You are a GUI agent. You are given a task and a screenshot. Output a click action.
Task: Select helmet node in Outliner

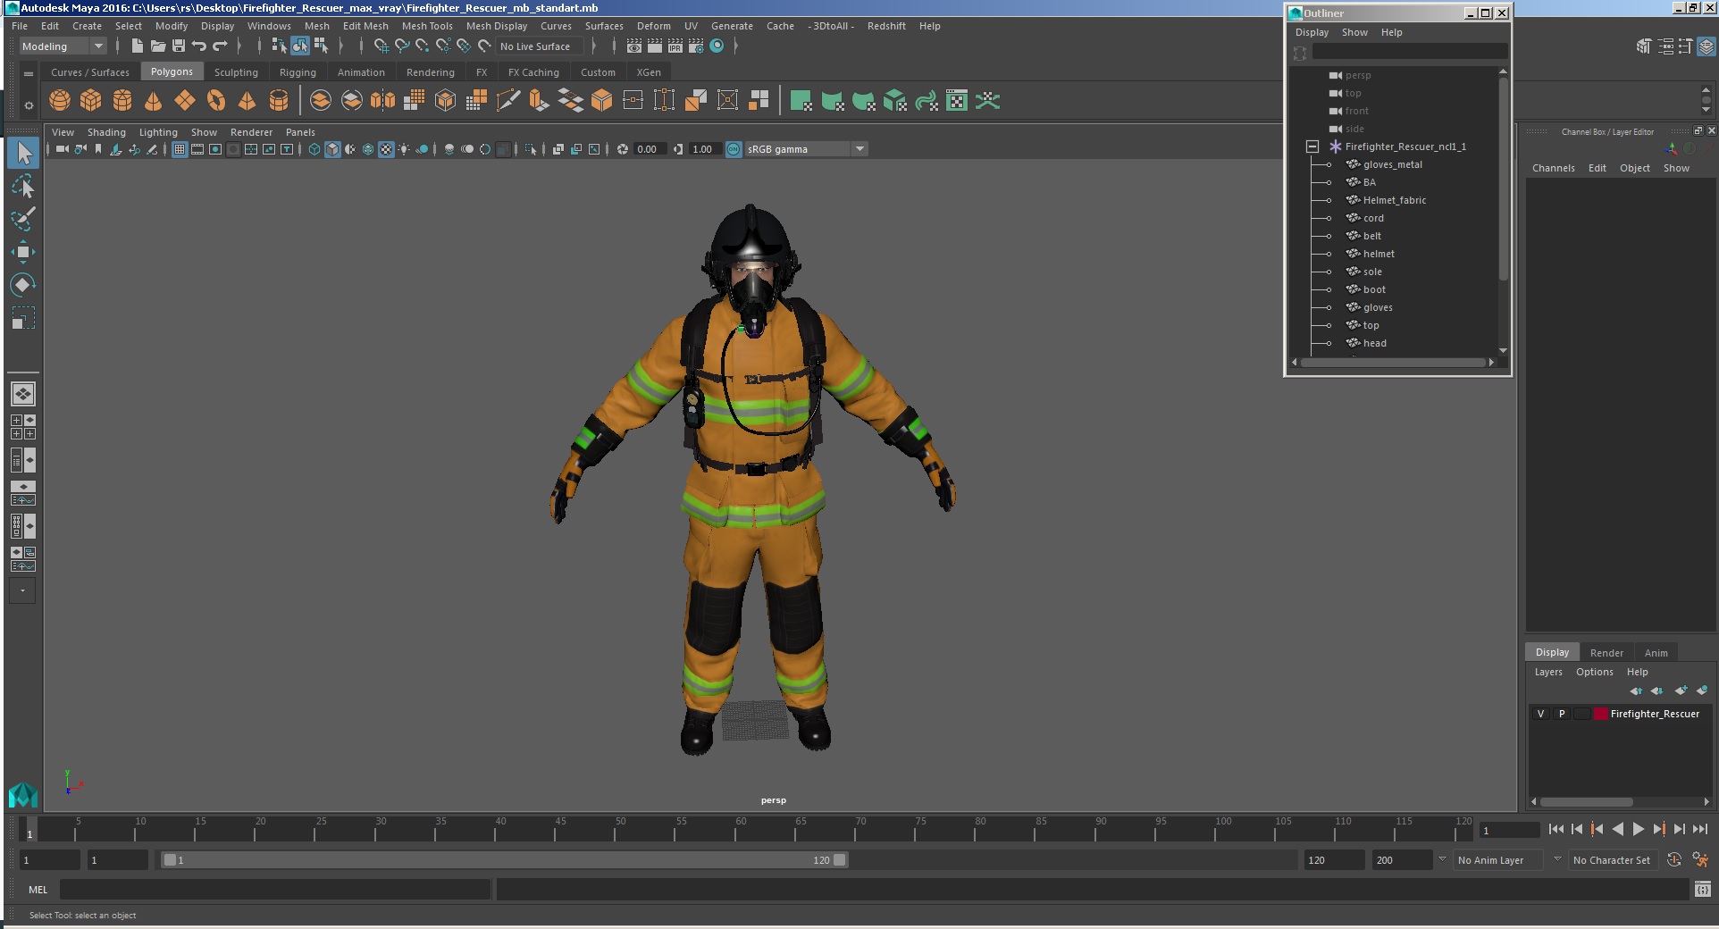pyautogui.click(x=1379, y=254)
